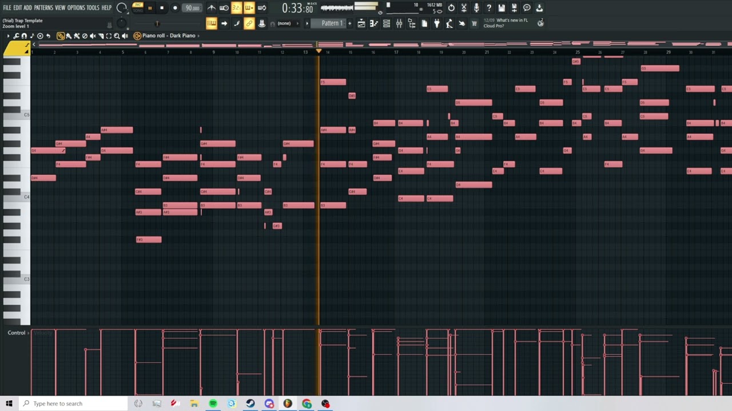Toggle loop recording button
The image size is (732, 411).
[x=261, y=8]
